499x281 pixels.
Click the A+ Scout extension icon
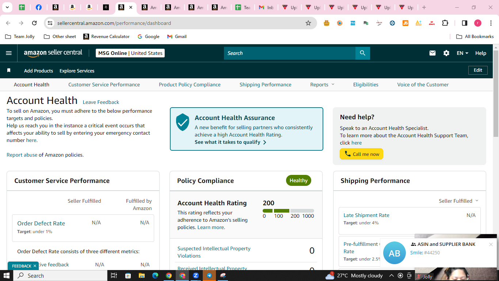click(x=419, y=23)
